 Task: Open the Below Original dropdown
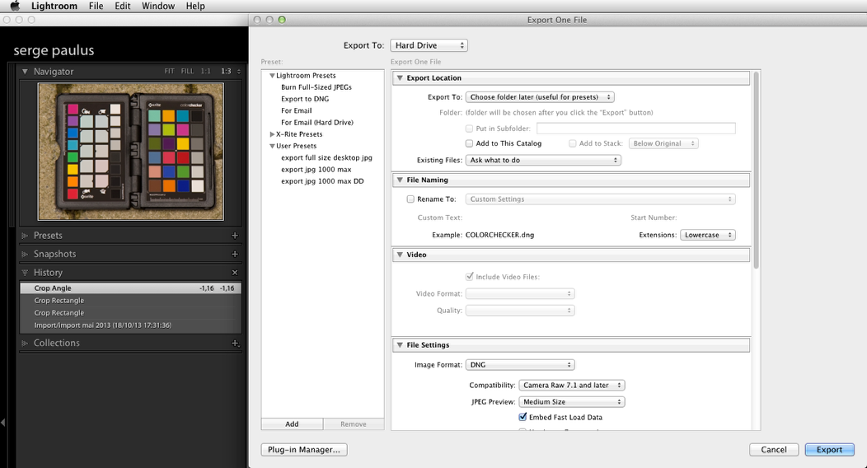click(663, 143)
